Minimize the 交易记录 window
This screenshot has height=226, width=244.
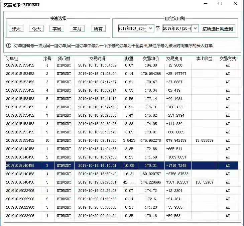pos(206,3)
